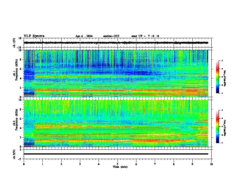This screenshot has height=184, width=238.
Task: Click the time axis tick label "5"
Action: point(117,164)
